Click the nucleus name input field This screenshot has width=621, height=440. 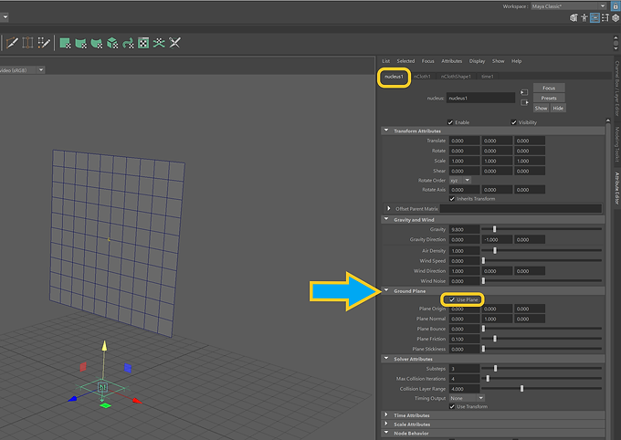pyautogui.click(x=480, y=98)
